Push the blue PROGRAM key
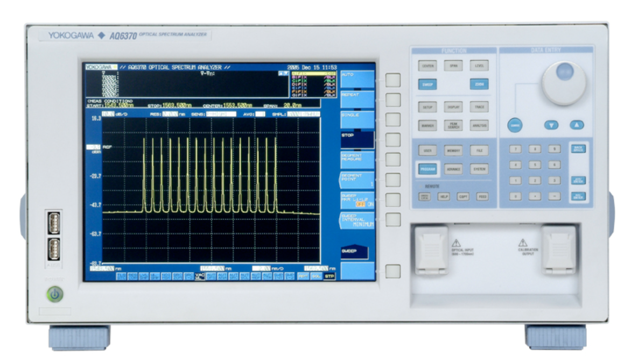This screenshot has height=357, width=631. (x=427, y=169)
